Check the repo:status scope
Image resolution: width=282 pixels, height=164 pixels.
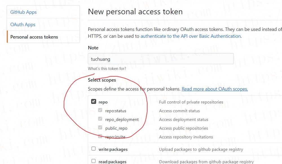pos(100,110)
